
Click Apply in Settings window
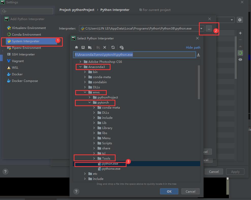point(235,172)
